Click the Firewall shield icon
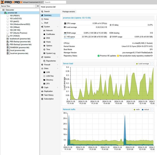157x155 pixels. click(42, 65)
